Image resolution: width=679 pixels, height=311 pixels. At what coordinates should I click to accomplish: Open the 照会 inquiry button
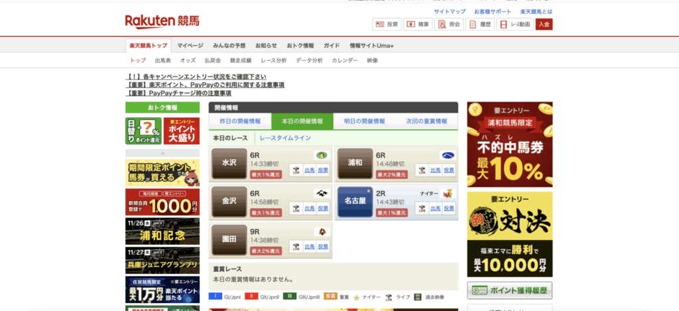(x=449, y=25)
